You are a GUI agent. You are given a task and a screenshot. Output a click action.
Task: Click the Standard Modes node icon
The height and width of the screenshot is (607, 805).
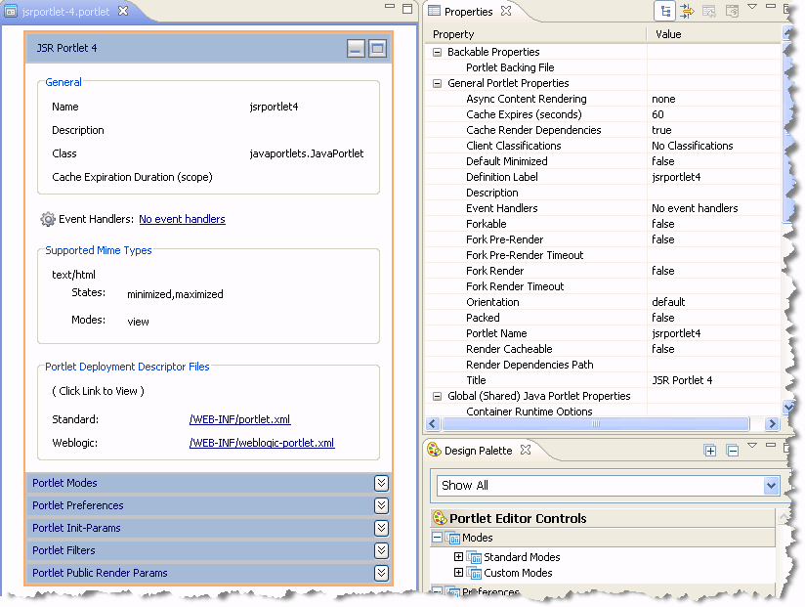[474, 557]
